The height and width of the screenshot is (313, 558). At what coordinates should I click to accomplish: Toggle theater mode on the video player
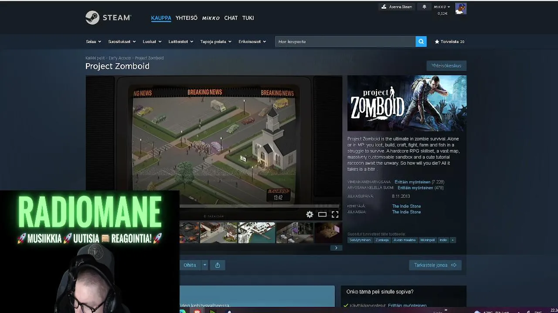(x=322, y=214)
